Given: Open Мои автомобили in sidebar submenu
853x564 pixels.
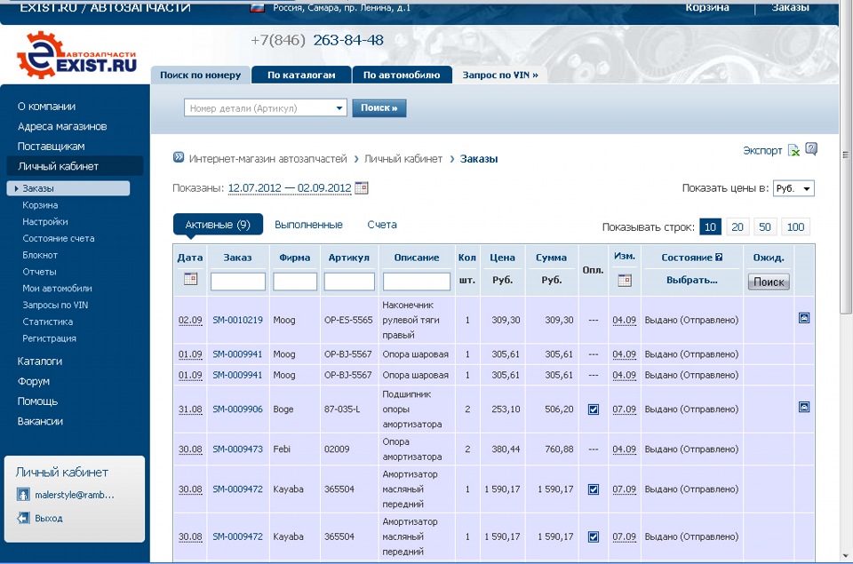Looking at the screenshot, I should pos(57,289).
